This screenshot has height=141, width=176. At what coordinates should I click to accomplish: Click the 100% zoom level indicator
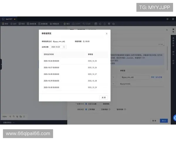tap(4, 117)
